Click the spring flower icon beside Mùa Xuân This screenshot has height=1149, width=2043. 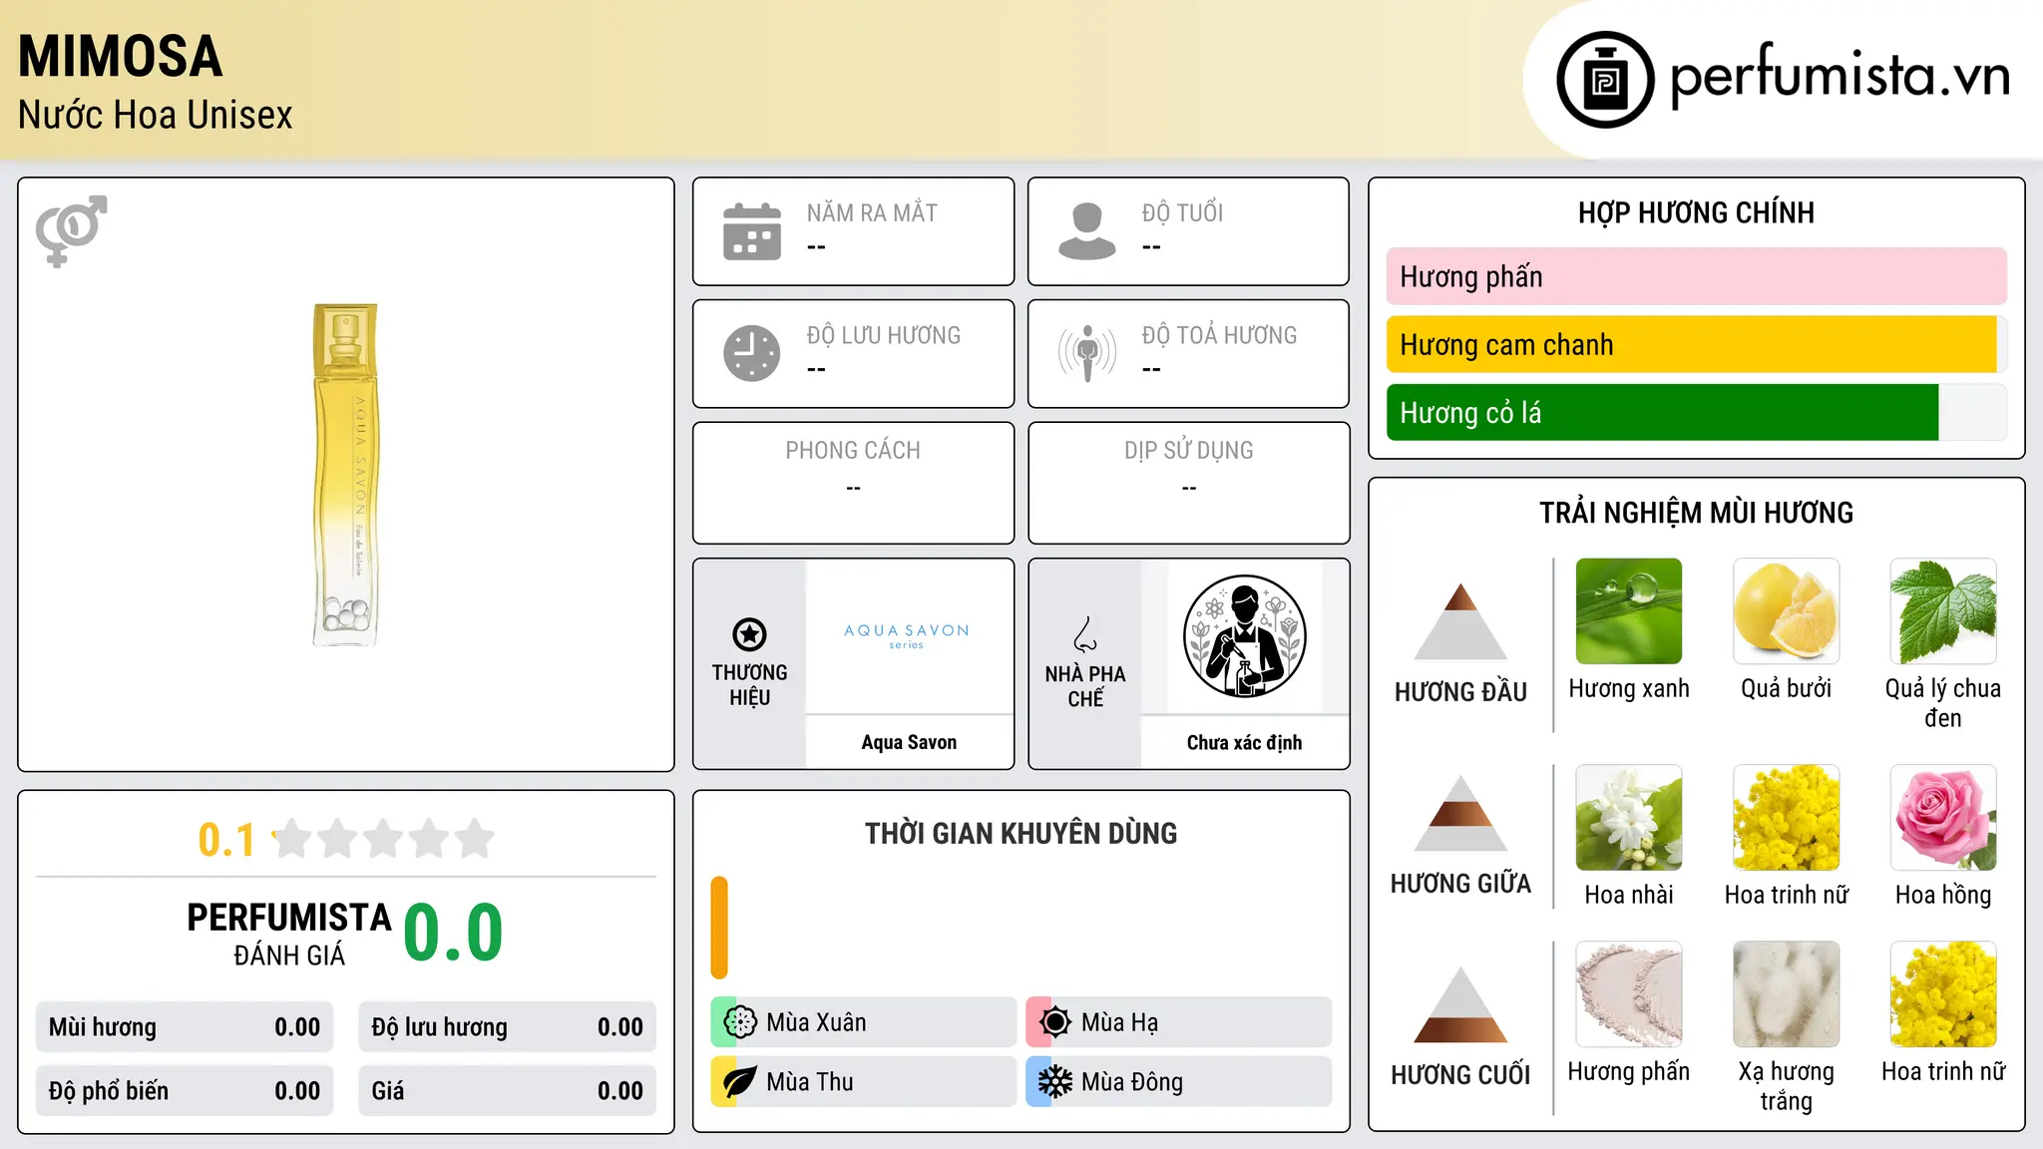(740, 1022)
